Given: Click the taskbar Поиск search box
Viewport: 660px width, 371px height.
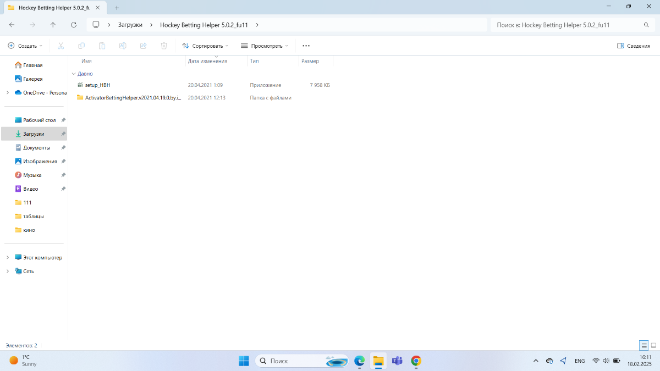Looking at the screenshot, I should pyautogui.click(x=302, y=361).
